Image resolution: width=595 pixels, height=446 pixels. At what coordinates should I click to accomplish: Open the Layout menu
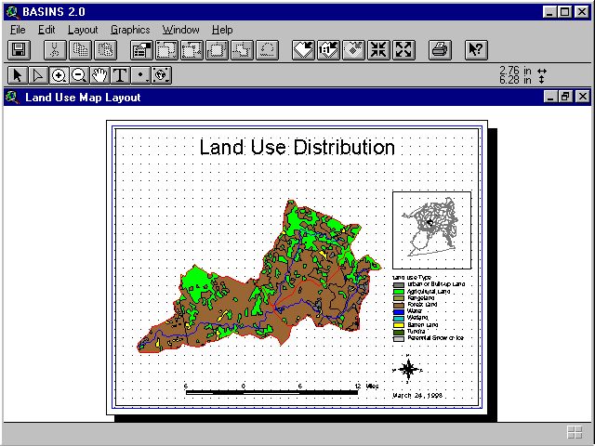(83, 30)
